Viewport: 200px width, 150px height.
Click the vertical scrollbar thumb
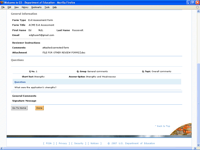tap(198, 103)
